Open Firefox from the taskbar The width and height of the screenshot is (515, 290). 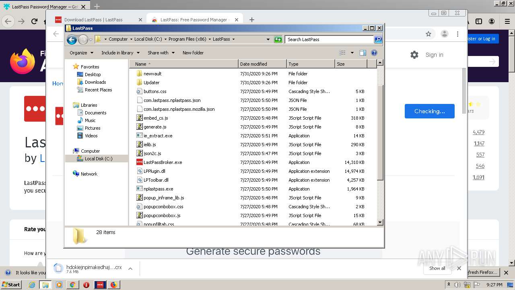[113, 285]
